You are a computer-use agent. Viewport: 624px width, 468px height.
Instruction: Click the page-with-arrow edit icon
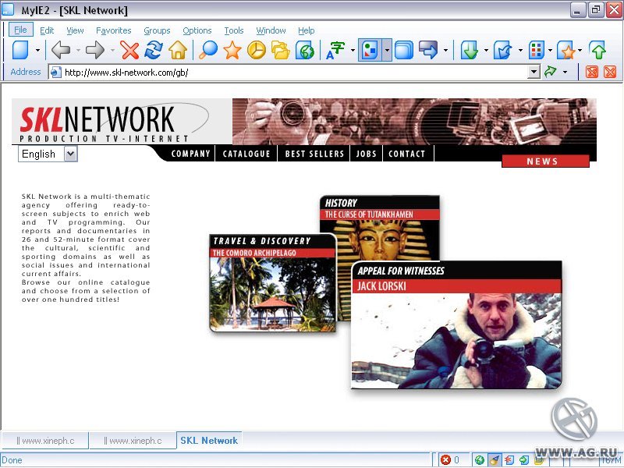pyautogui.click(x=503, y=50)
